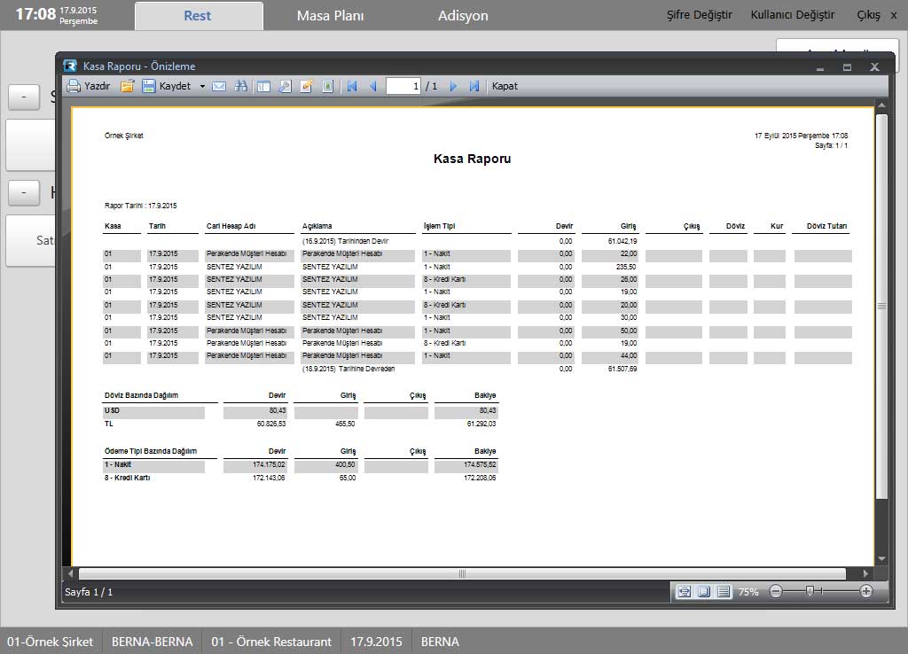Click status bar BERNA-BERNA entry
This screenshot has width=908, height=654.
click(x=153, y=642)
